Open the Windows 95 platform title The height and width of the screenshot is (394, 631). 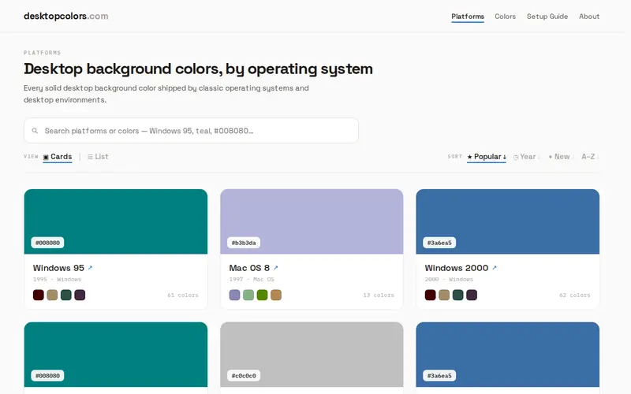click(58, 268)
